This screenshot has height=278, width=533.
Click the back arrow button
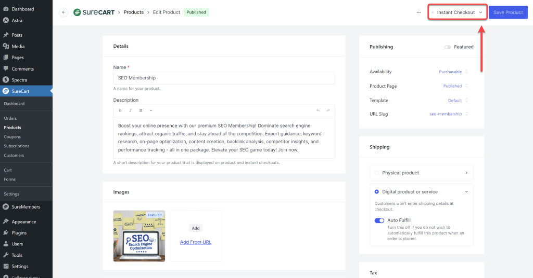[x=64, y=12]
